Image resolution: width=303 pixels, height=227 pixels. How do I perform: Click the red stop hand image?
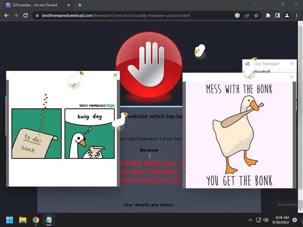[x=149, y=65]
